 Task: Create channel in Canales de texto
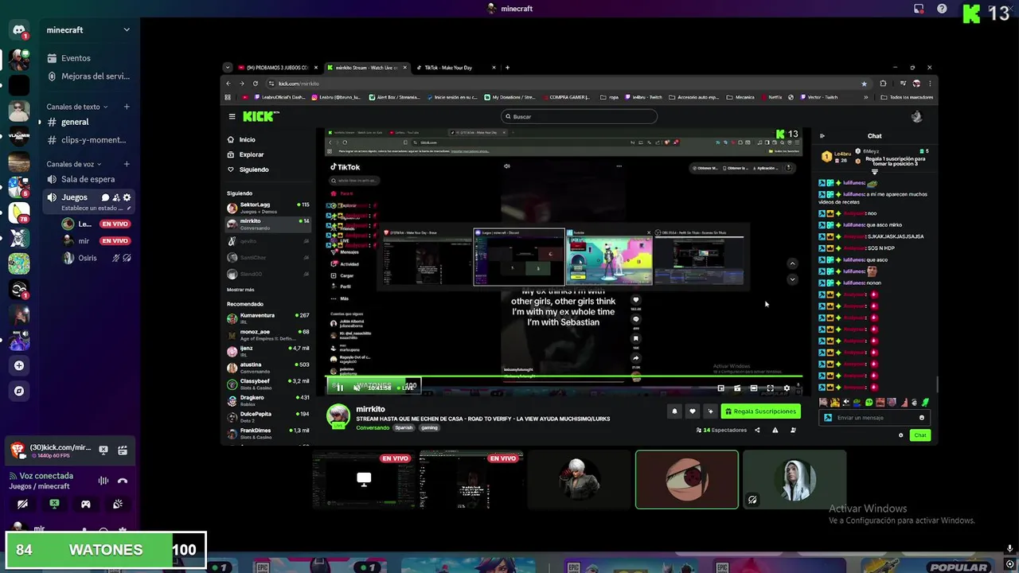[x=127, y=107]
